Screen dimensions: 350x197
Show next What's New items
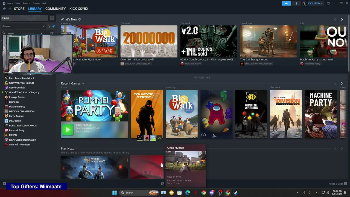(342, 19)
